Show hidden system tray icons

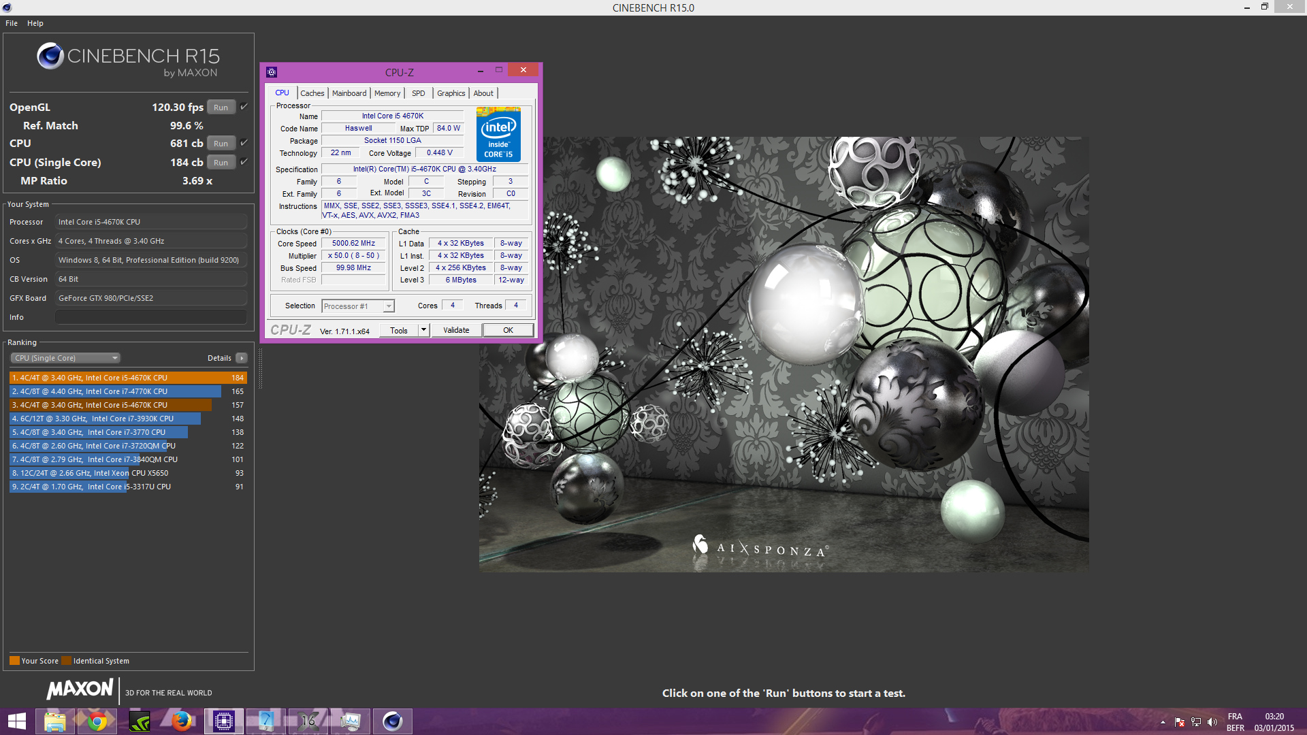(x=1163, y=722)
